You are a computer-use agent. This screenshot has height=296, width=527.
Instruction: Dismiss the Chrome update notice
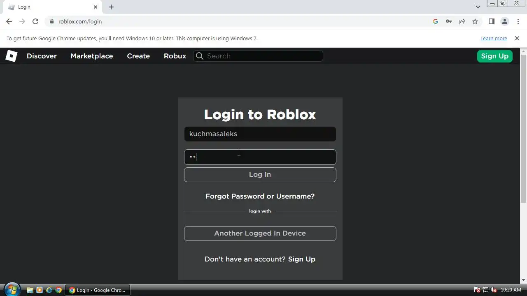point(517,38)
